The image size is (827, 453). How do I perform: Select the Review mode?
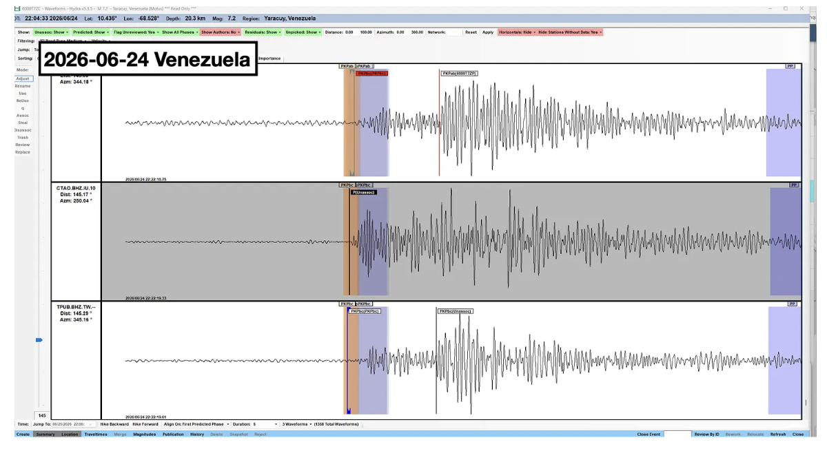[23, 145]
